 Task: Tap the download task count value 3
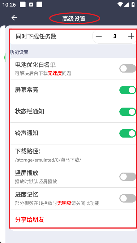(115, 36)
